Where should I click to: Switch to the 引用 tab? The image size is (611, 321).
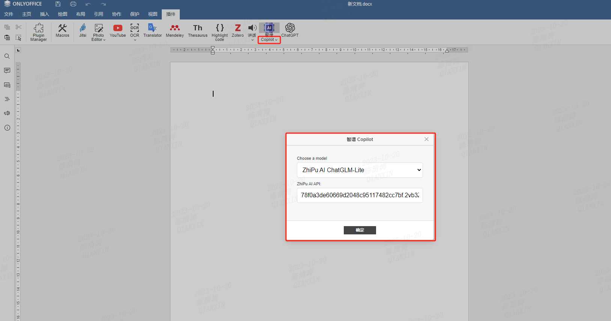click(x=99, y=14)
